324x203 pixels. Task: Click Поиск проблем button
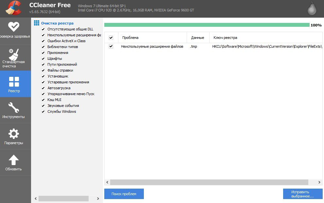point(124,194)
